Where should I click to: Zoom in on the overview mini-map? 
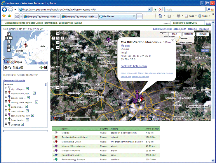9,46
